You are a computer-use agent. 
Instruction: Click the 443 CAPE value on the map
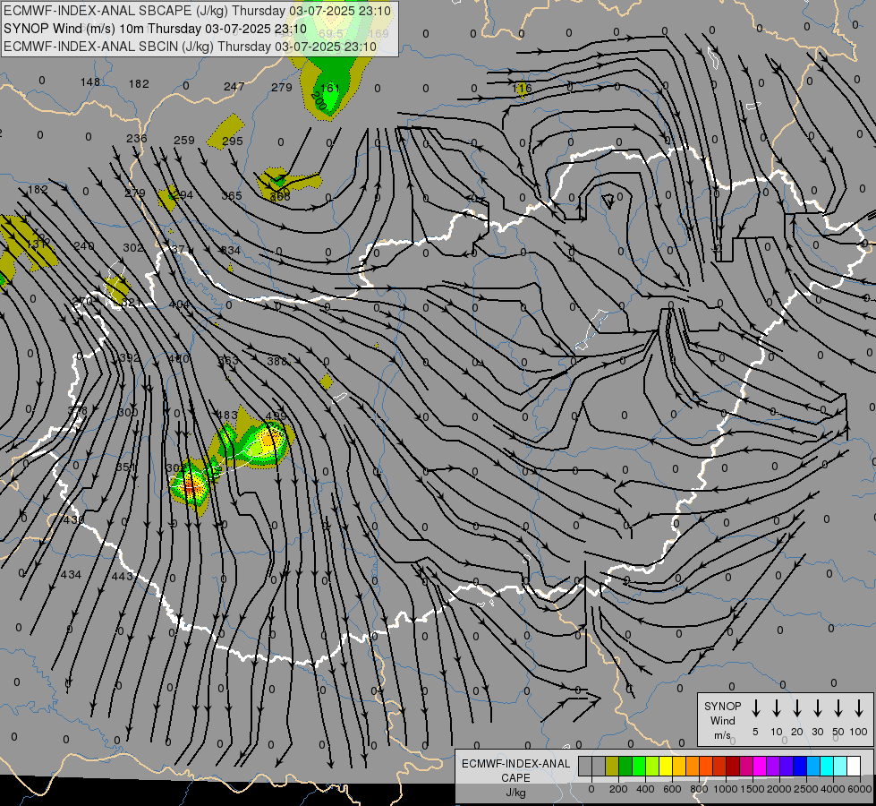(x=123, y=576)
